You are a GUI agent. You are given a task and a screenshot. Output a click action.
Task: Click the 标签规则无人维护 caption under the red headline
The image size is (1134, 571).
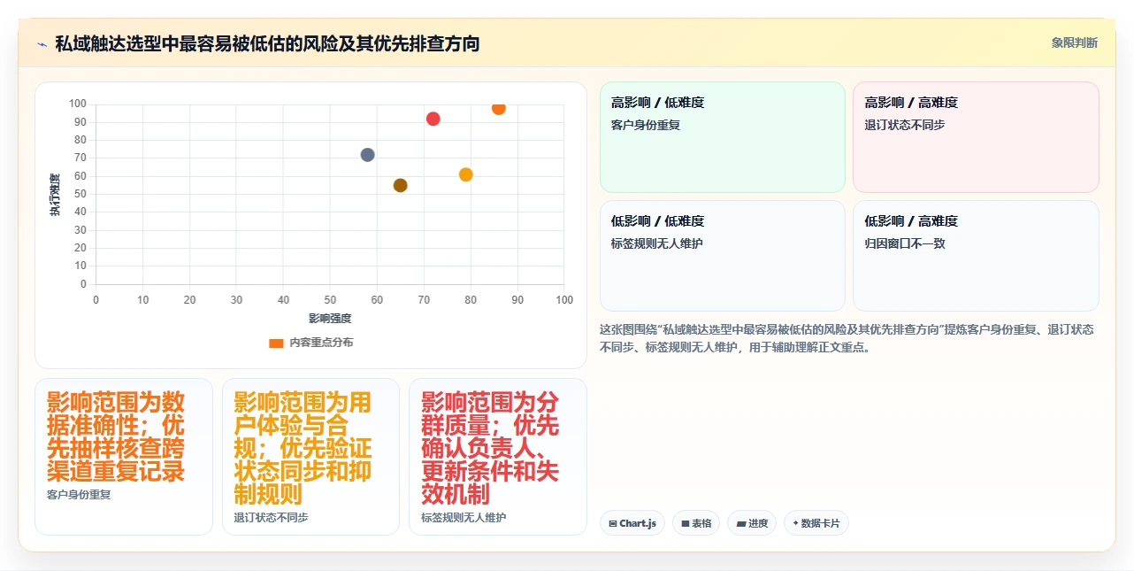[x=464, y=517]
